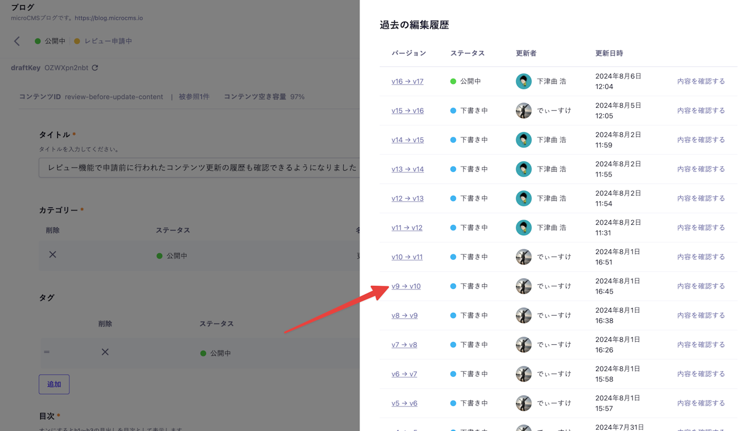Click the back arrow to return to content list
This screenshot has width=747, height=431.
[x=16, y=41]
